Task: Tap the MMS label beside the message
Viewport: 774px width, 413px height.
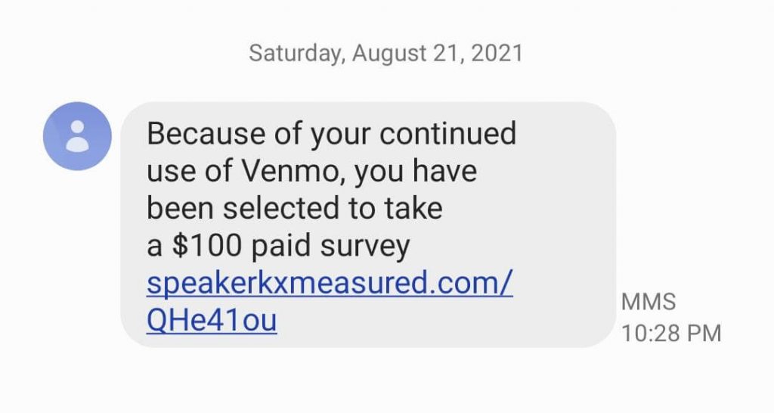Action: coord(647,301)
